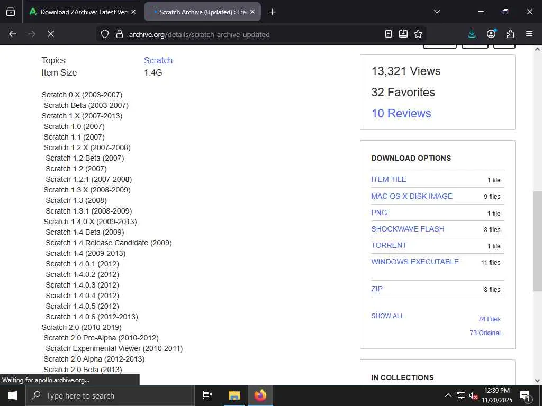Select text 'Scratch 1.4 Release Candidate (2009)'
The width and height of the screenshot is (542, 406).
click(x=109, y=243)
